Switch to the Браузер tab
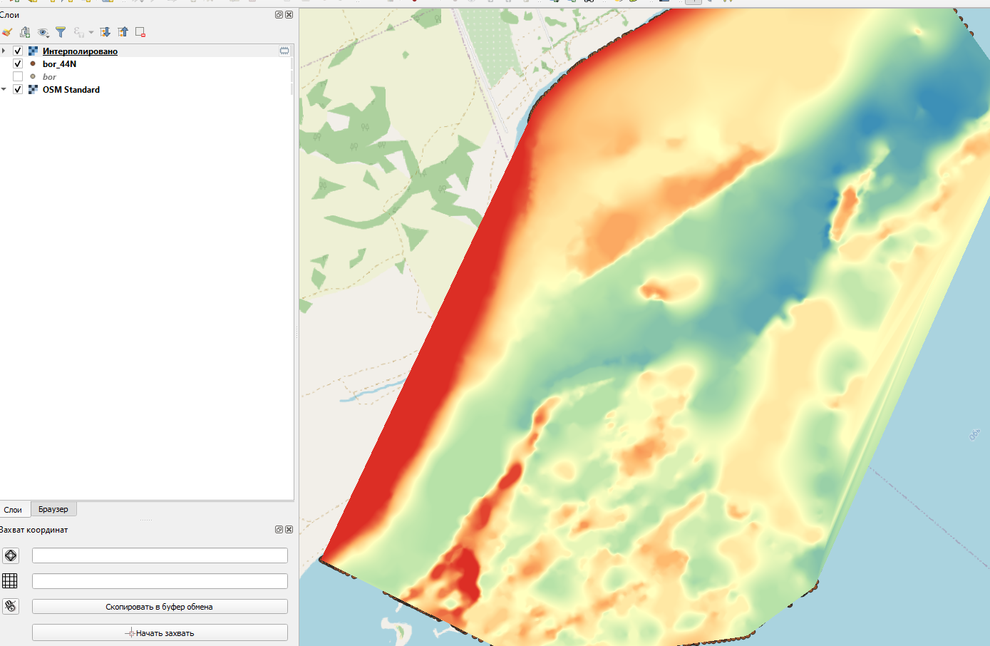This screenshot has width=990, height=646. [x=53, y=509]
